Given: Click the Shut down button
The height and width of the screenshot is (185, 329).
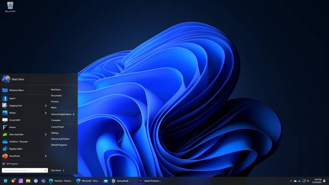Looking at the screenshot, I should click(x=56, y=171).
